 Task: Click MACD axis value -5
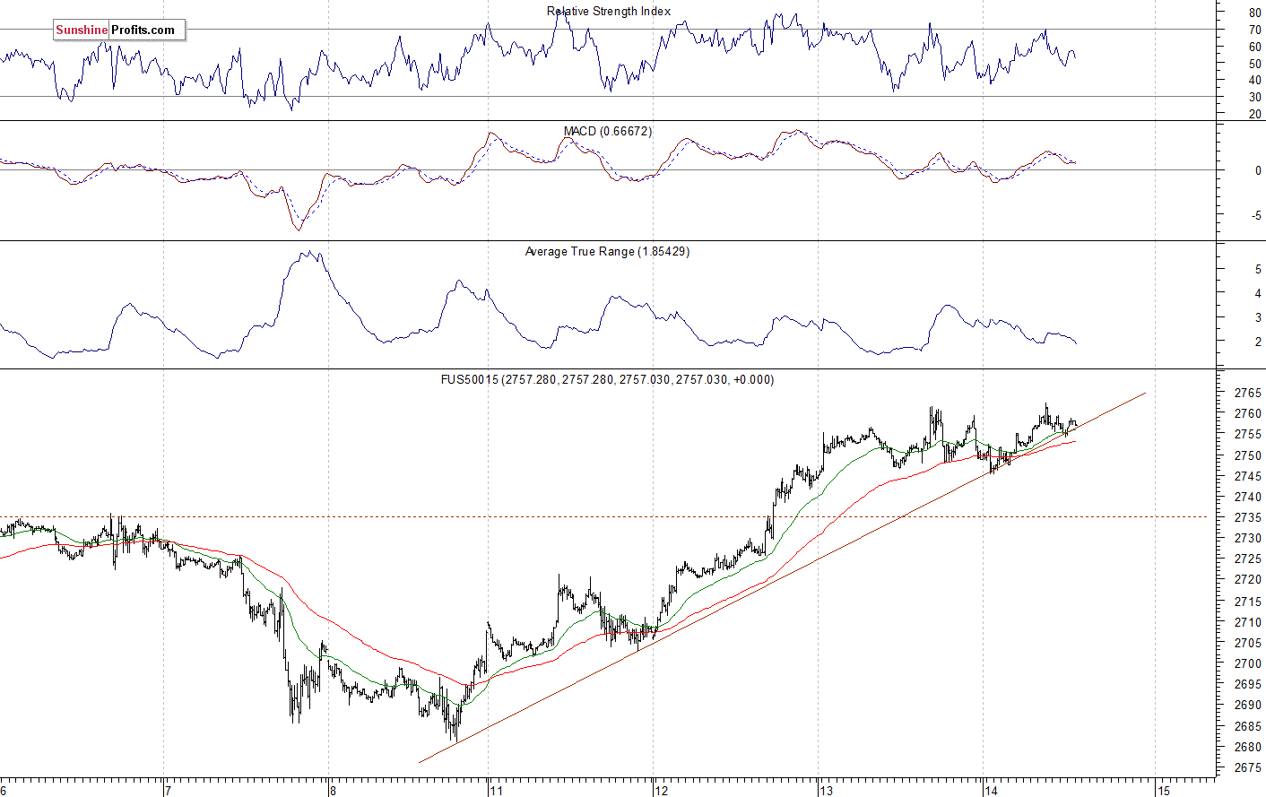click(1256, 215)
